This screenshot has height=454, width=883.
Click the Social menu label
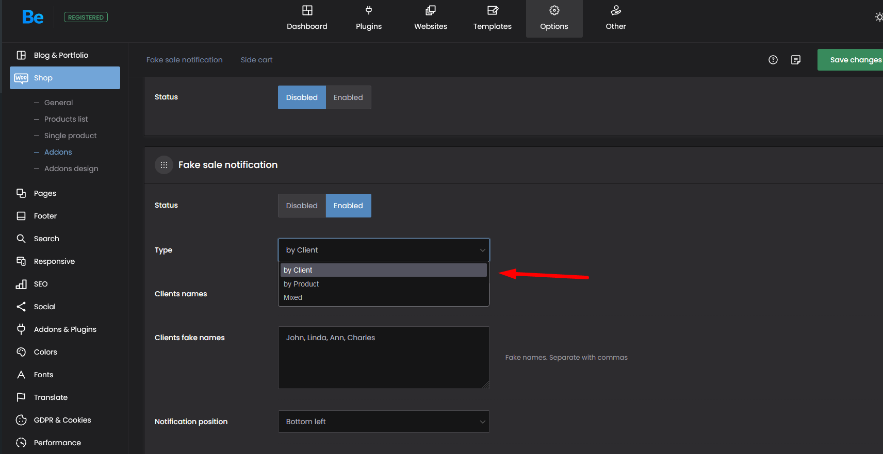[44, 307]
